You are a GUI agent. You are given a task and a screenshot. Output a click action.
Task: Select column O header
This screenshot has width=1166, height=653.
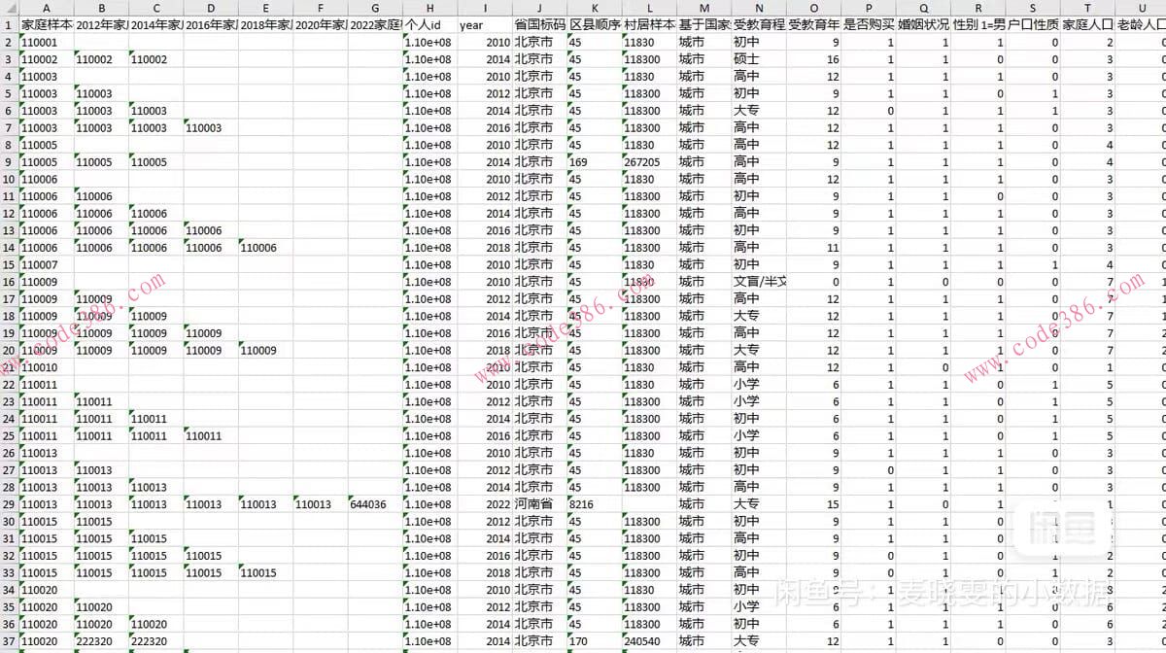click(x=813, y=8)
